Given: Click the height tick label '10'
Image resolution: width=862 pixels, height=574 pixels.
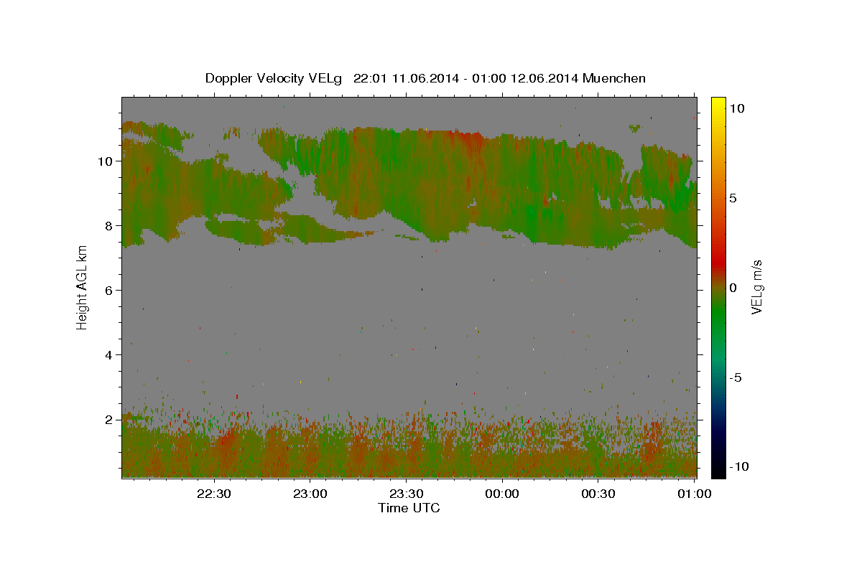Looking at the screenshot, I should pyautogui.click(x=106, y=161).
